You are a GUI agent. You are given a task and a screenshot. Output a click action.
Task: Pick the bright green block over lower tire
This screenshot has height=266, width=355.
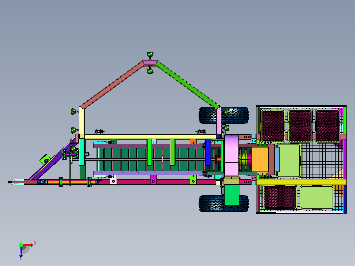click(x=232, y=194)
